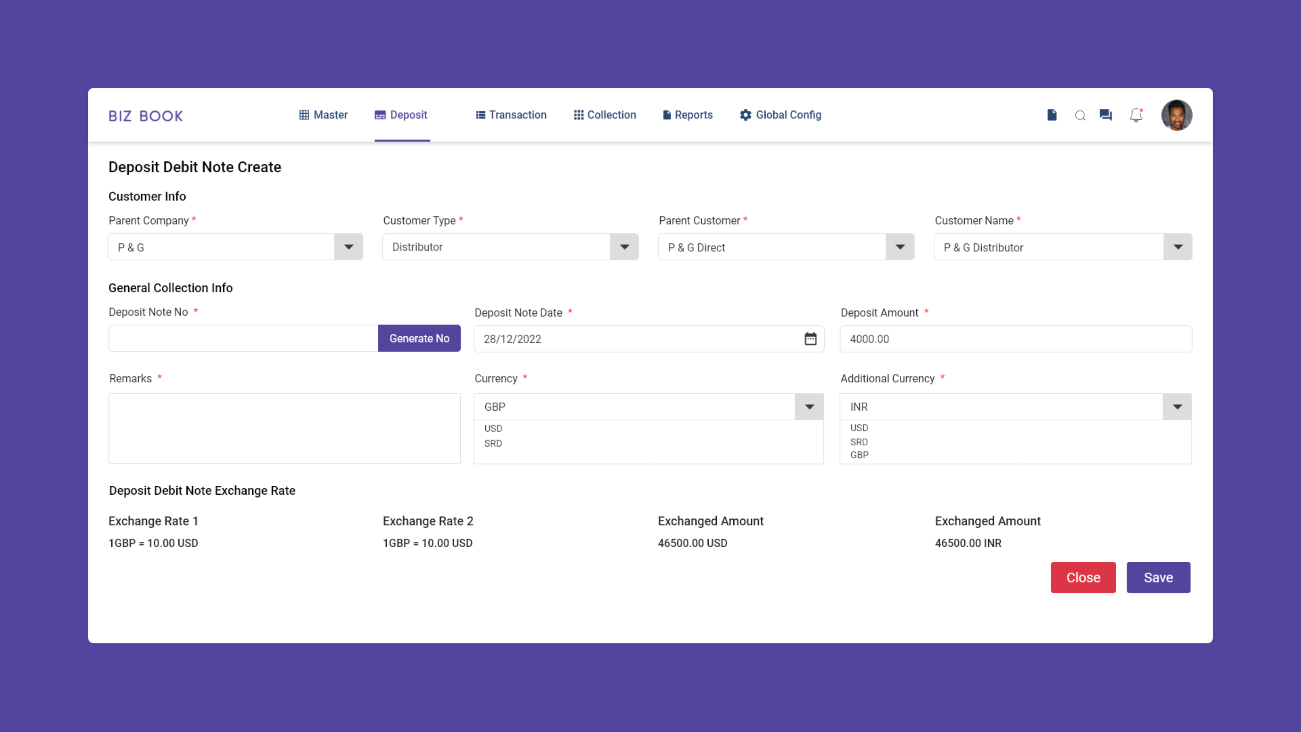Expand the Parent Customer dropdown
This screenshot has height=732, width=1301.
tap(900, 247)
